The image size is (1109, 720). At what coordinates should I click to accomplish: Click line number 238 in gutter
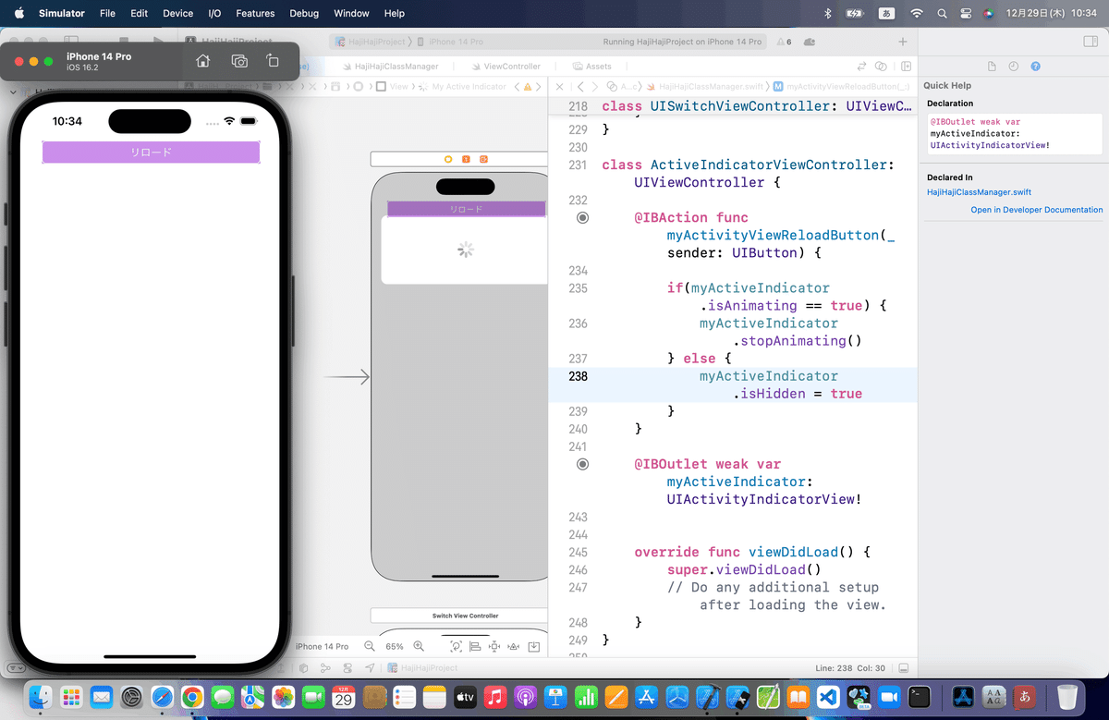pyautogui.click(x=578, y=376)
